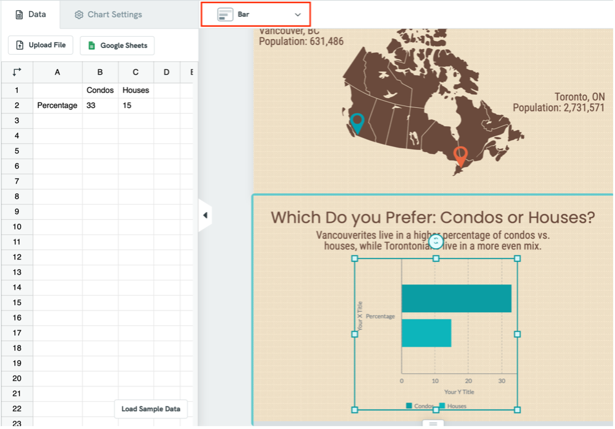Click the rotate handle above the bar chart
The height and width of the screenshot is (429, 615).
coord(436,241)
